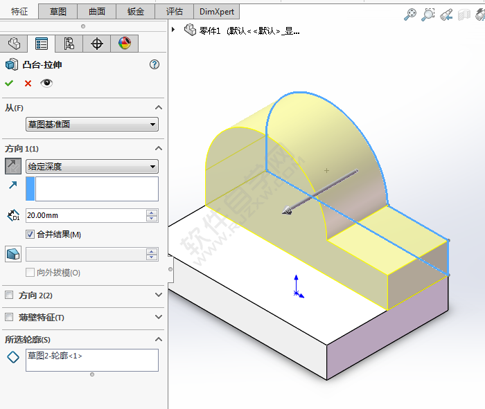Click the reverse direction button
The width and height of the screenshot is (485, 409).
pos(13,166)
